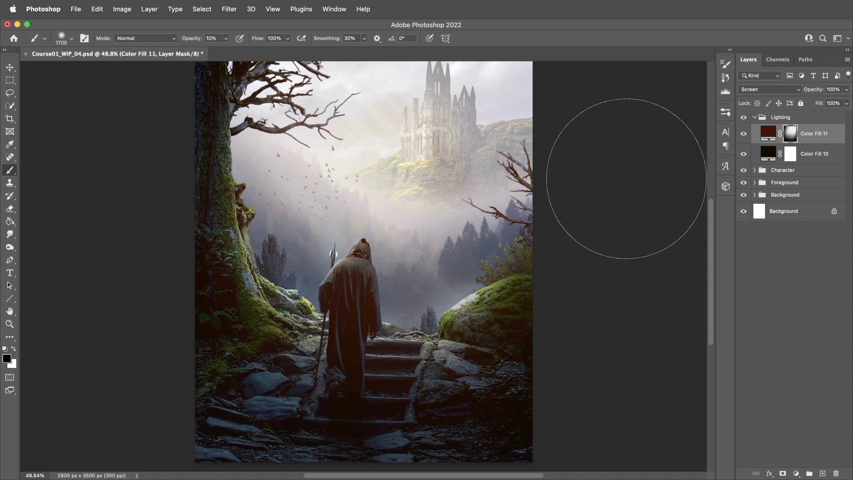Hide the Lighting group
The height and width of the screenshot is (480, 853).
(743, 117)
